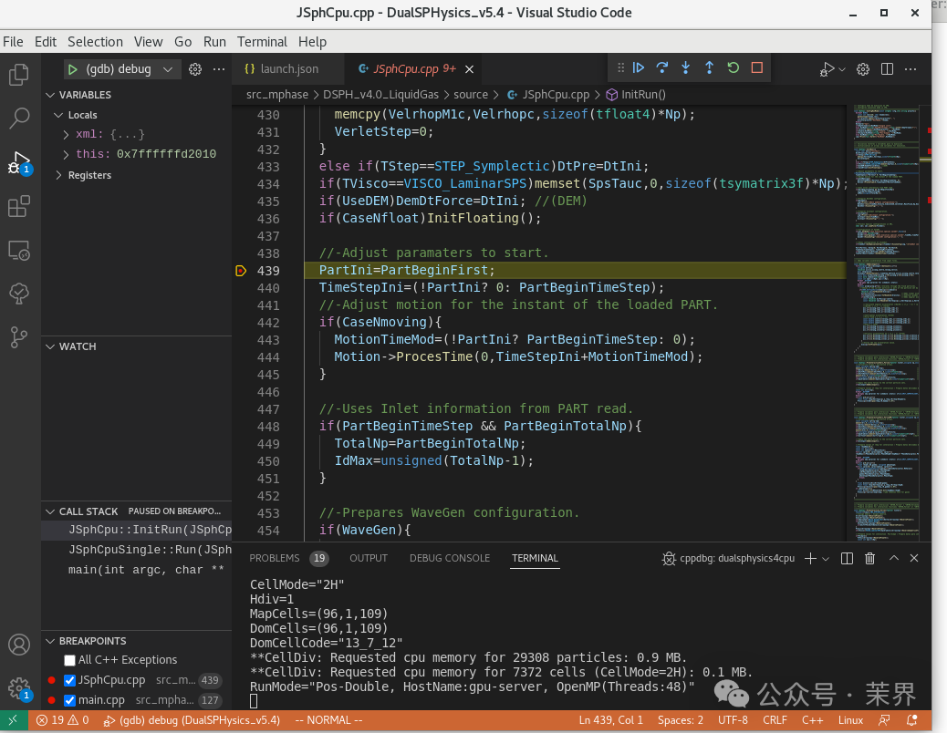The height and width of the screenshot is (733, 947).
Task: Step Into in debug toolbar
Action: (685, 67)
